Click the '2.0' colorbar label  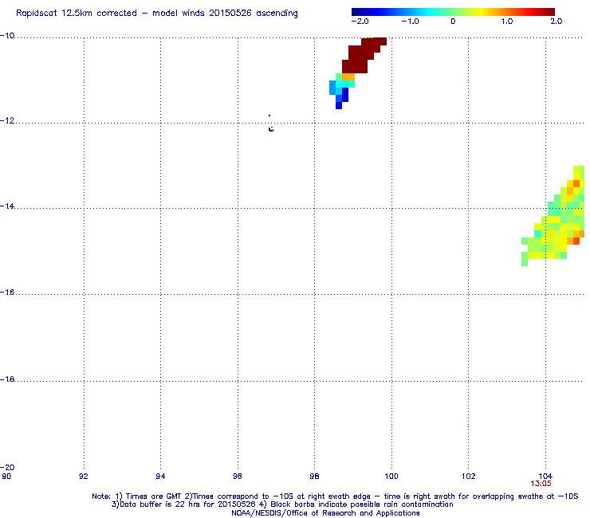click(557, 21)
